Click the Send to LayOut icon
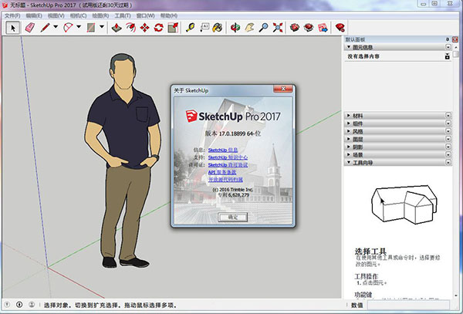 [x=323, y=28]
